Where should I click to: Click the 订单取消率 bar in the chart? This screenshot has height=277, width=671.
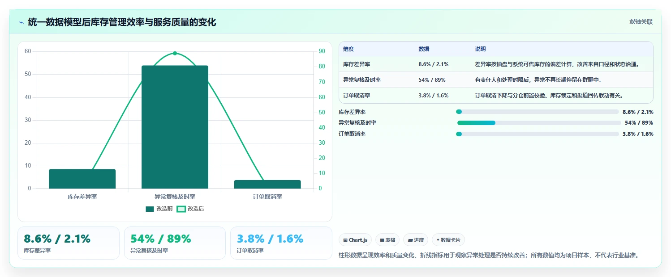267,184
